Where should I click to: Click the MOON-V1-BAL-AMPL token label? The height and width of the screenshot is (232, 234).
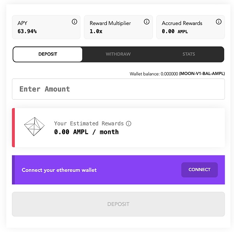[202, 73]
